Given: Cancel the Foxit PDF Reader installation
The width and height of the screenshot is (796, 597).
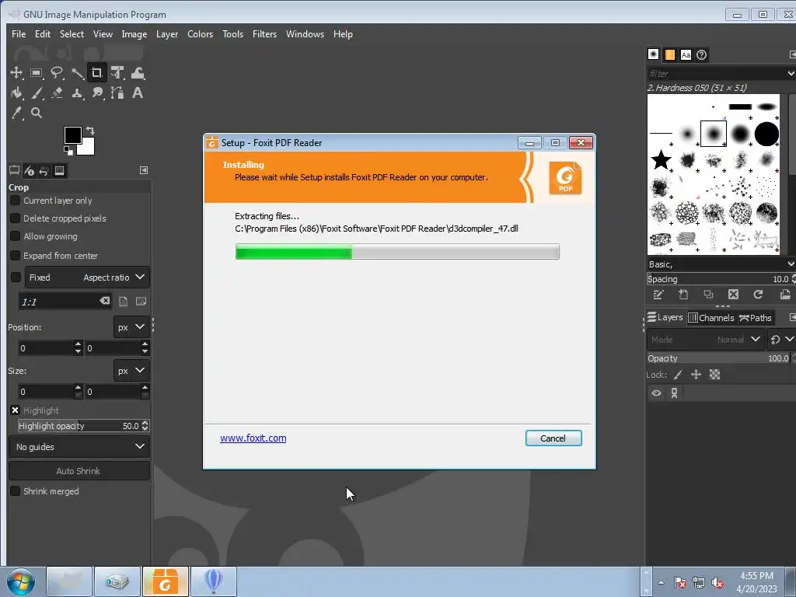Looking at the screenshot, I should coord(553,438).
